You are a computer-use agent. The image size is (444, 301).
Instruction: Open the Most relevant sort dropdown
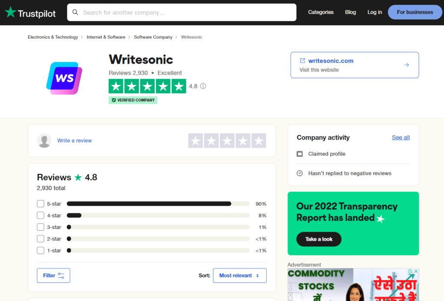239,275
